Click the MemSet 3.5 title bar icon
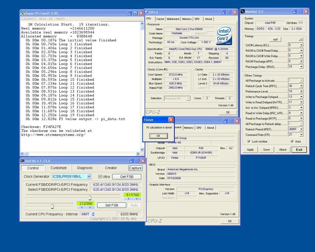 [x=243, y=11]
